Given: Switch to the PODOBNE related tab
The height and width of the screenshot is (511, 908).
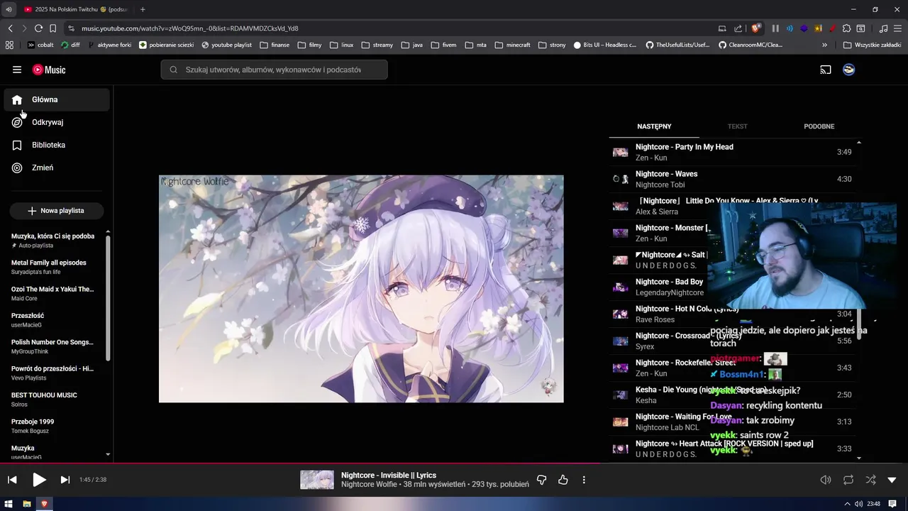Looking at the screenshot, I should [819, 126].
